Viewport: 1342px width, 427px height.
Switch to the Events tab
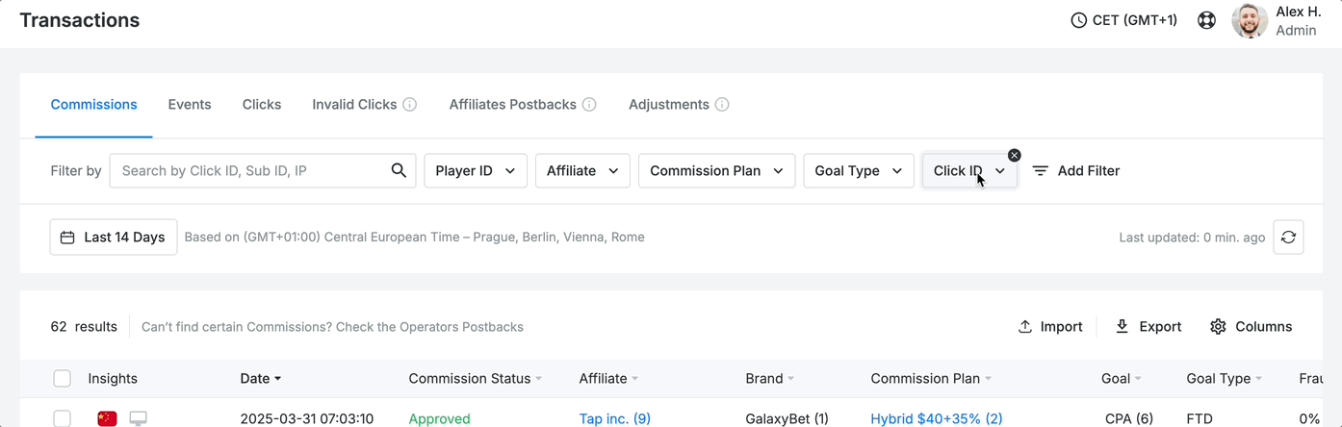click(190, 104)
